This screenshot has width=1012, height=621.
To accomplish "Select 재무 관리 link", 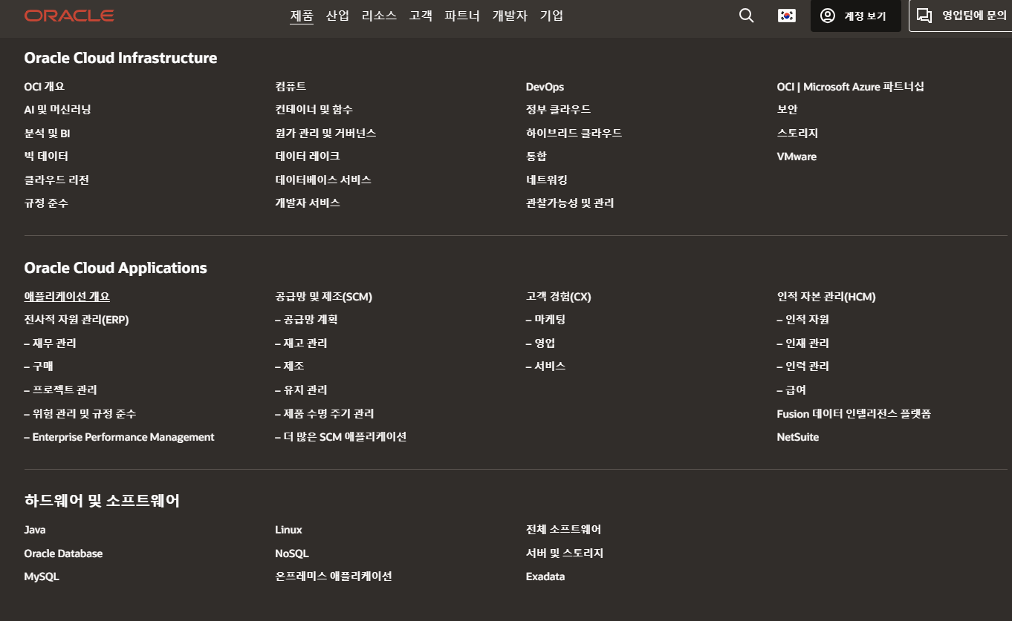I will tap(50, 344).
